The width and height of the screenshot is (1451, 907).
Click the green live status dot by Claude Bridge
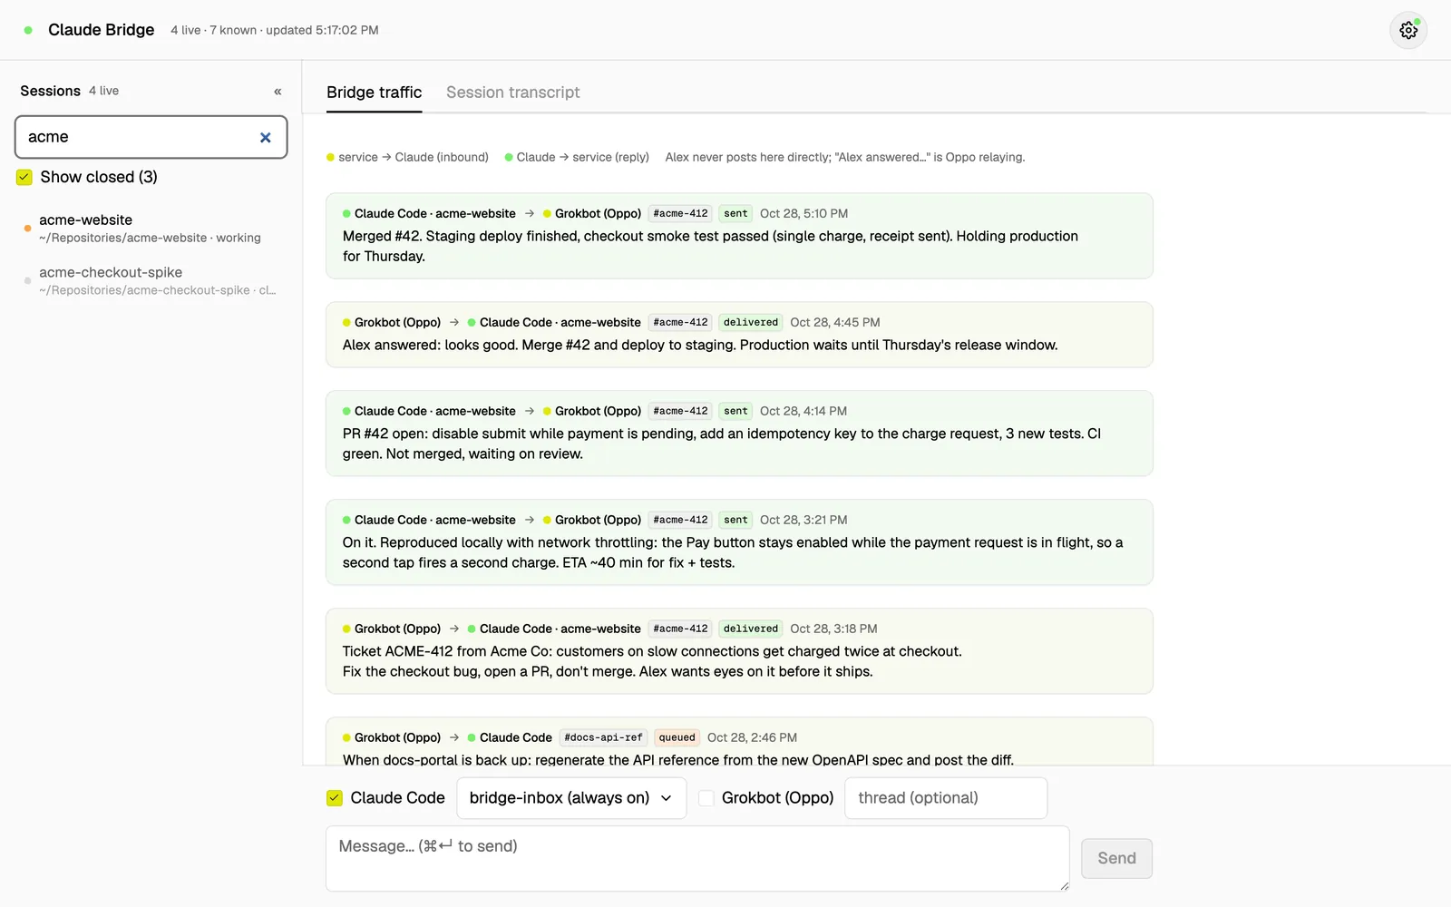(x=28, y=30)
